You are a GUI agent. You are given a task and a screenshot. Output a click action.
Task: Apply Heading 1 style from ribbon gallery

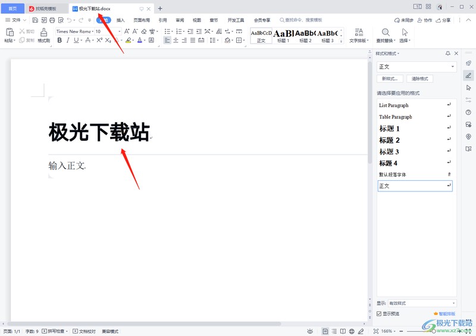point(283,36)
